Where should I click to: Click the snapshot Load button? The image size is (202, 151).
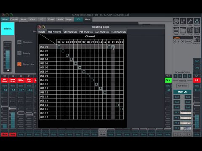pos(189,42)
